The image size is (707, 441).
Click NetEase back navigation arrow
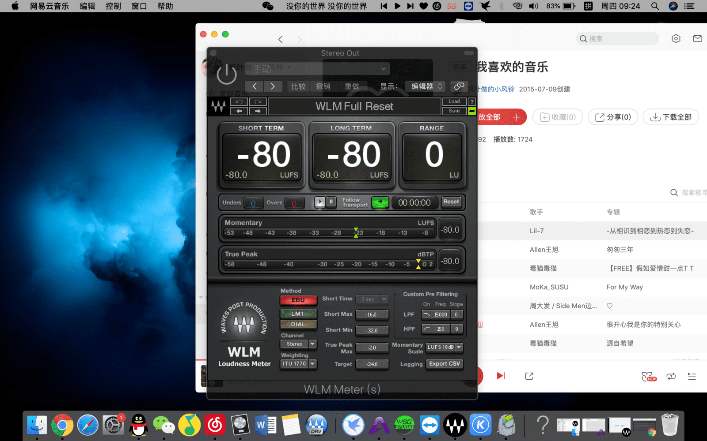click(x=280, y=39)
